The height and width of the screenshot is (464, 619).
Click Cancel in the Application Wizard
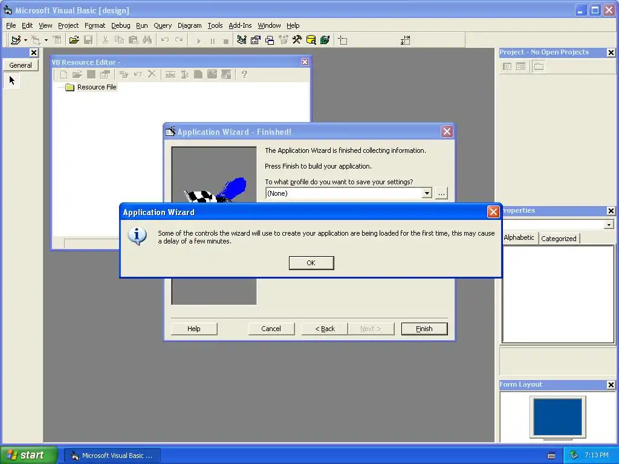click(x=271, y=329)
